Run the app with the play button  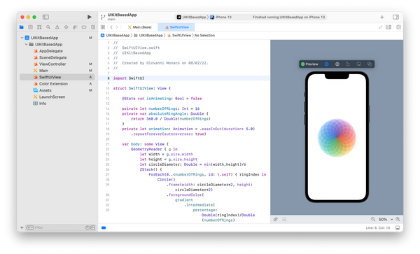[x=90, y=17]
